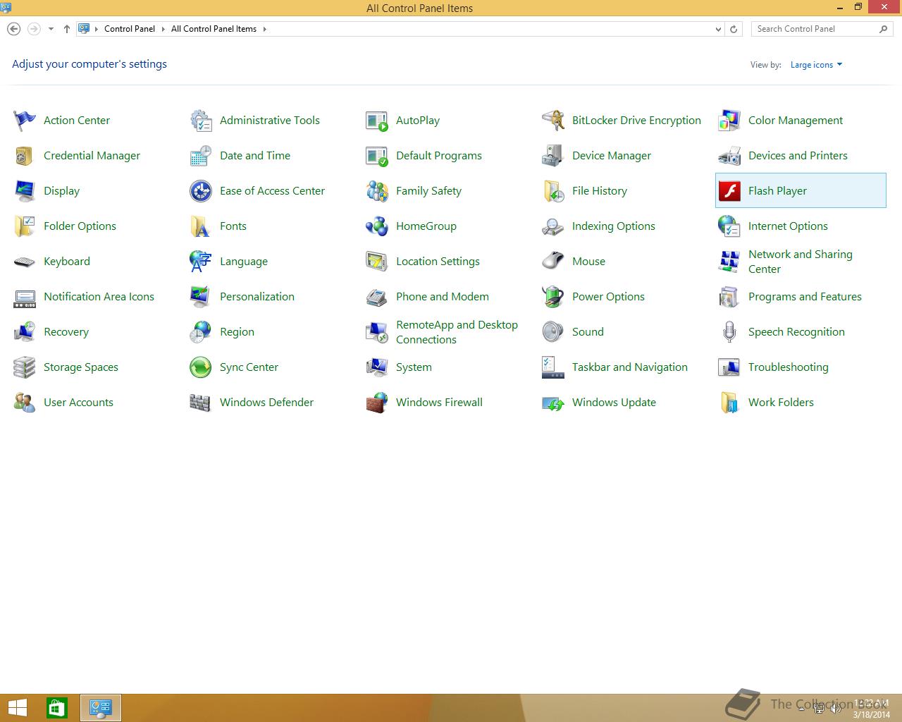
Task: Open the Action Center flag icon
Action: (25, 121)
